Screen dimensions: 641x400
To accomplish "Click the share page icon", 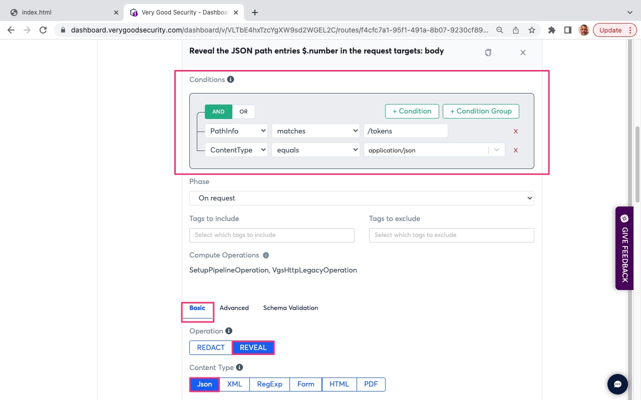I will [516, 30].
